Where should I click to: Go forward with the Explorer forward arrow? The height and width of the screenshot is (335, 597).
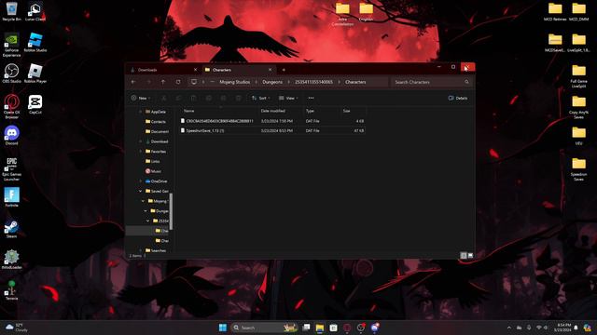(x=148, y=82)
